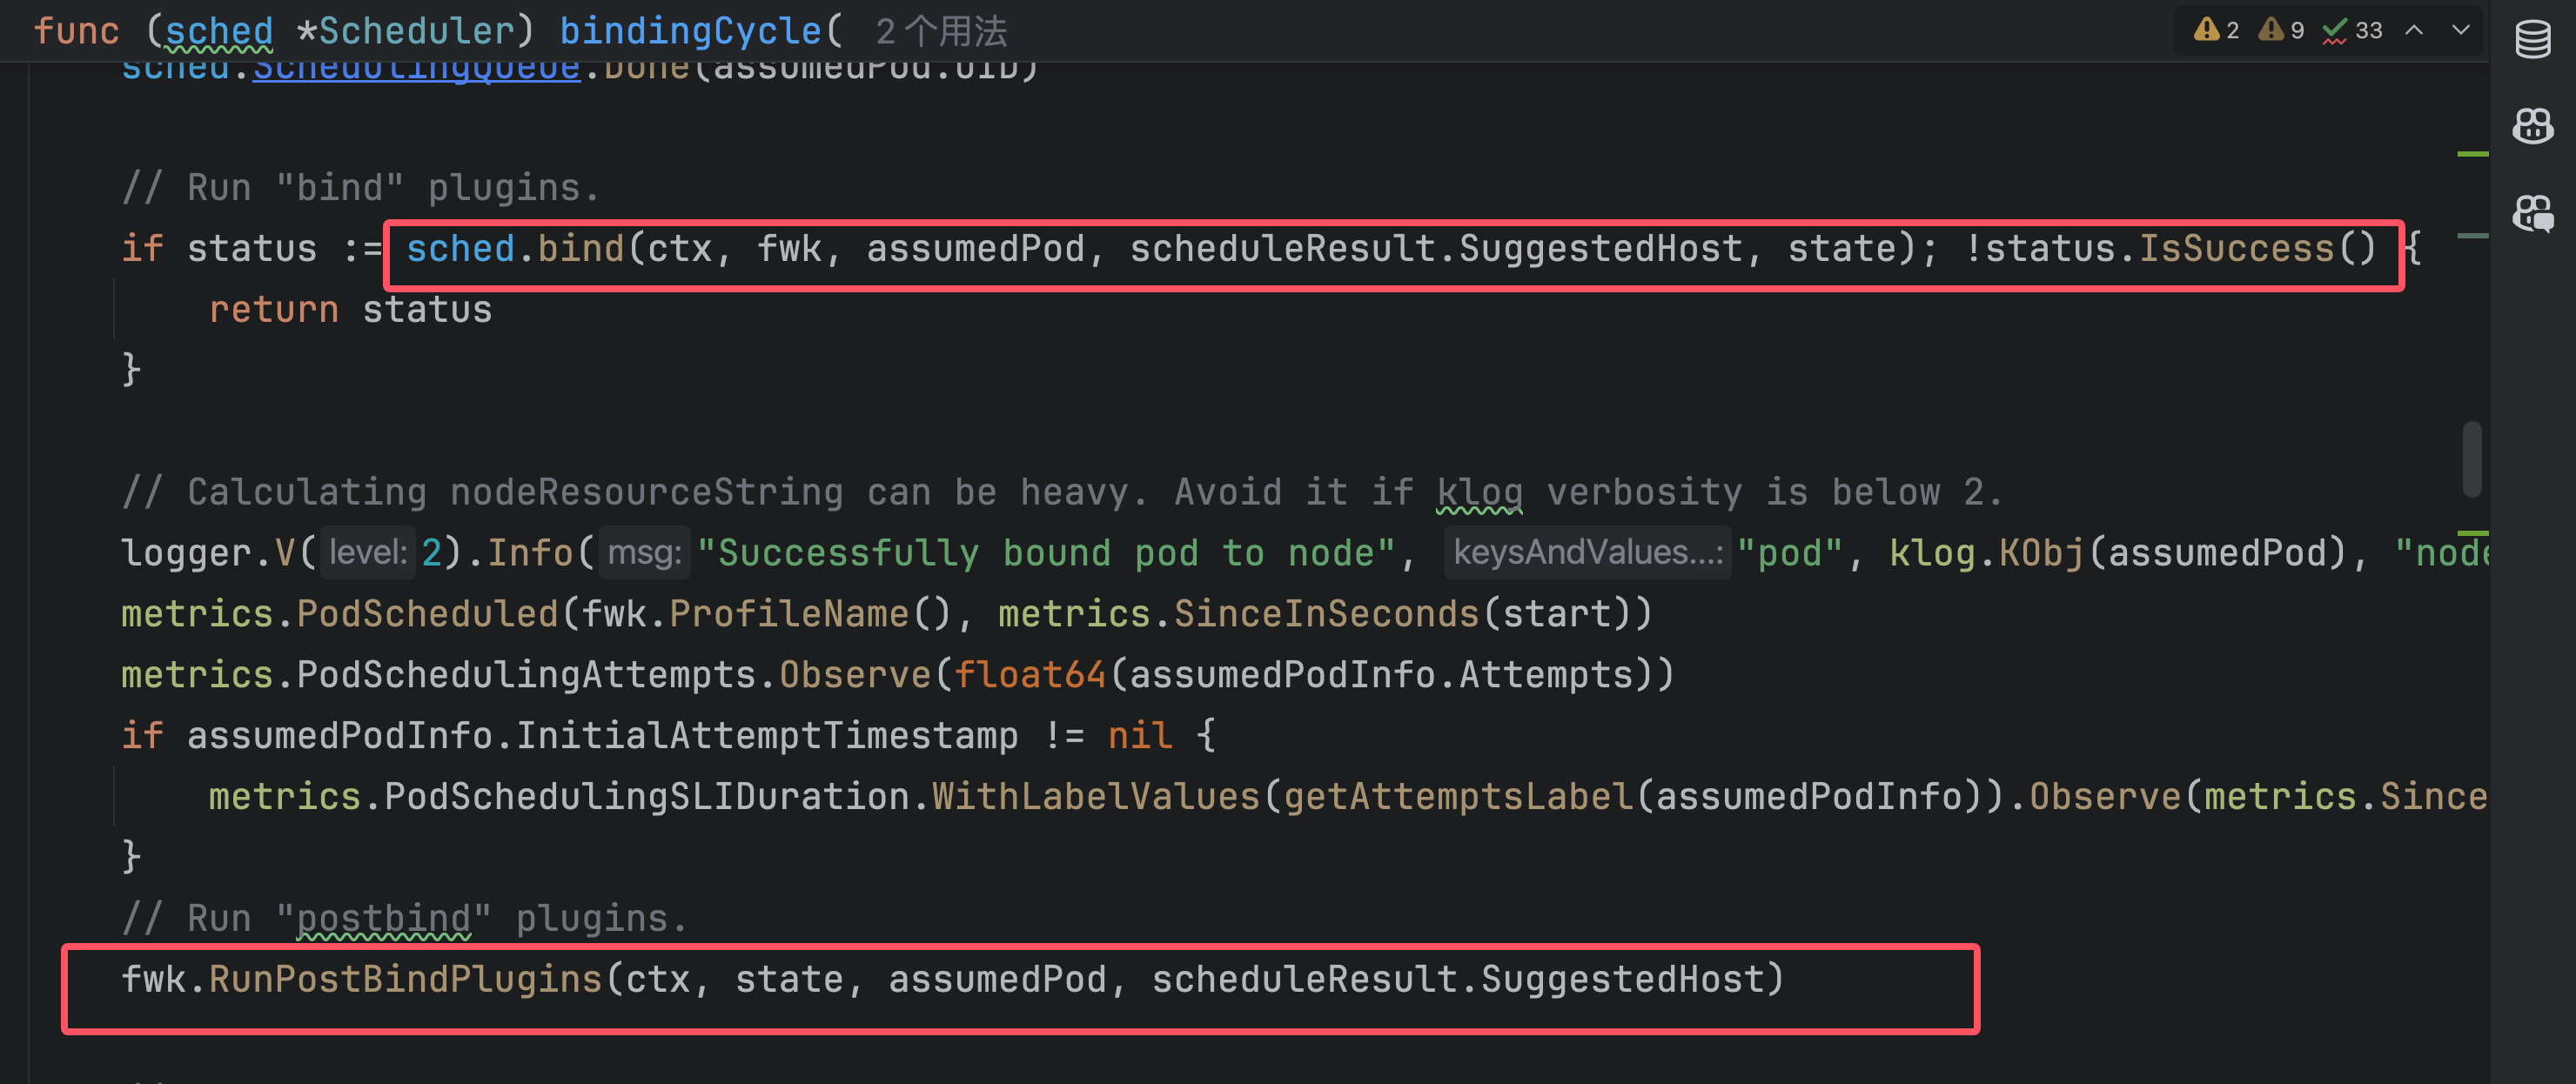2576x1084 pixels.
Task: Click the '2 个用法' usages hint
Action: pyautogui.click(x=941, y=32)
